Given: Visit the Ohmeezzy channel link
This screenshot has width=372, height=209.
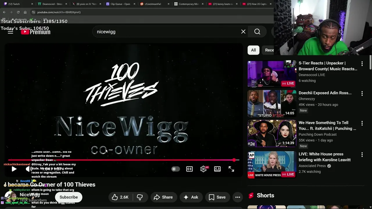Looking at the screenshot, I should tap(307, 99).
